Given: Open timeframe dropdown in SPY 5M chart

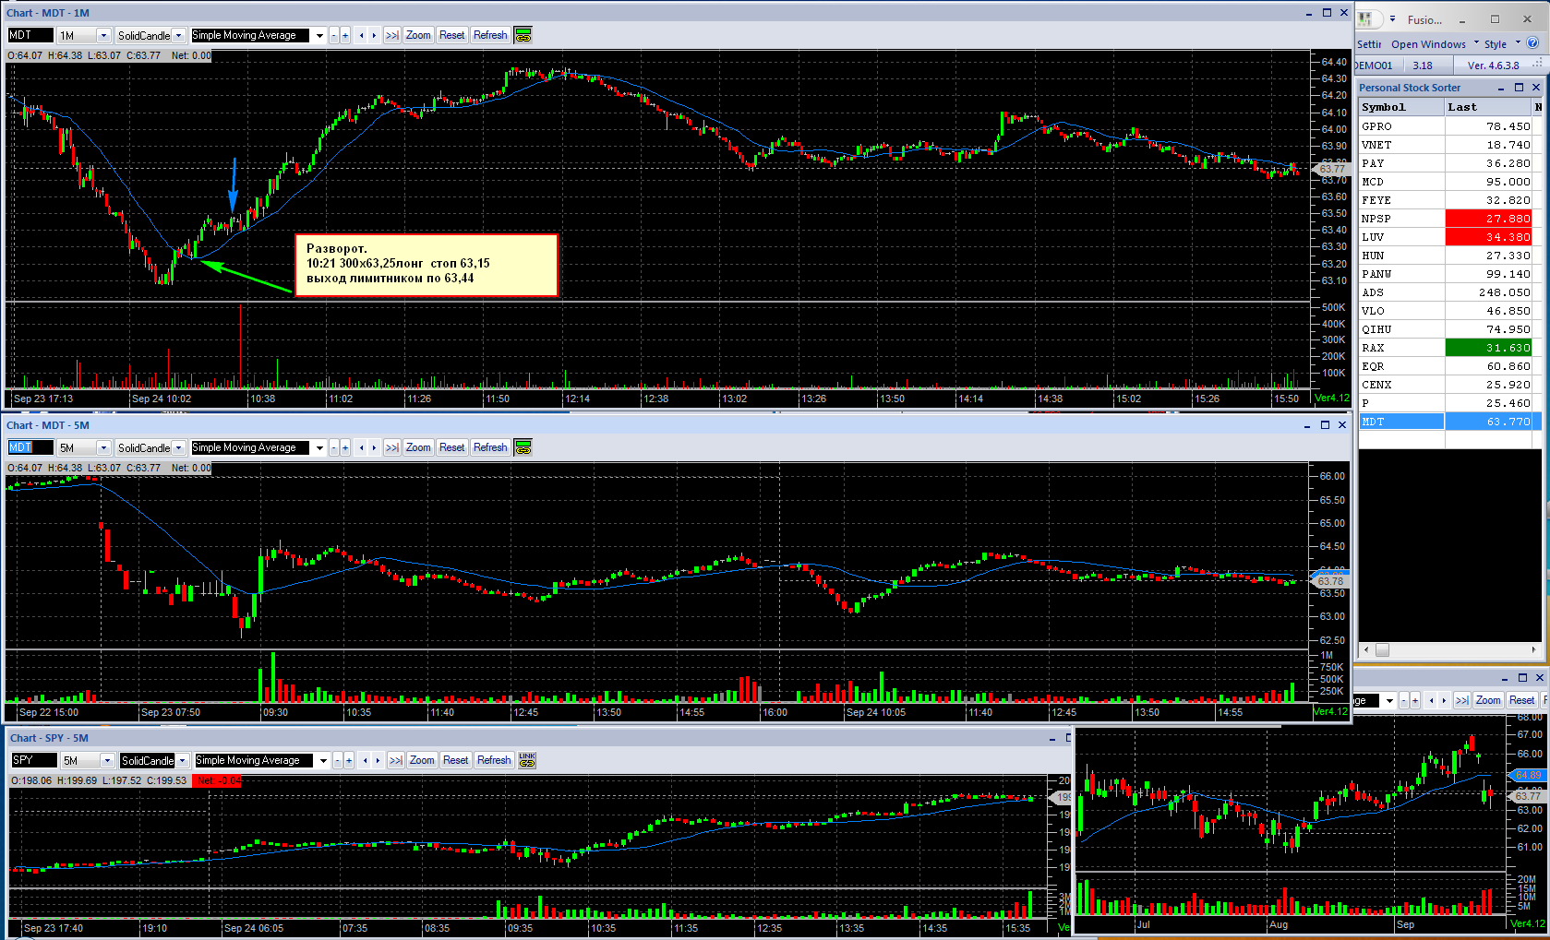Looking at the screenshot, I should coord(107,760).
